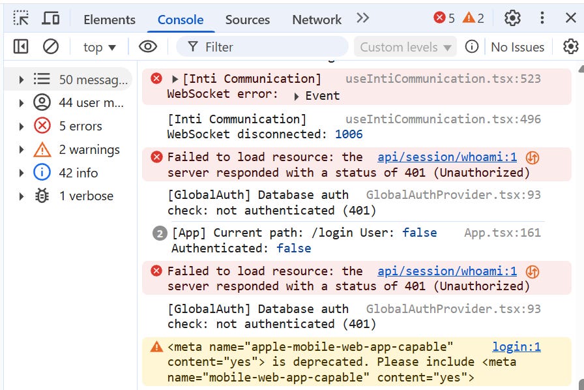Open App.tsx:161 source link
Image resolution: width=584 pixels, height=390 pixels.
point(502,233)
